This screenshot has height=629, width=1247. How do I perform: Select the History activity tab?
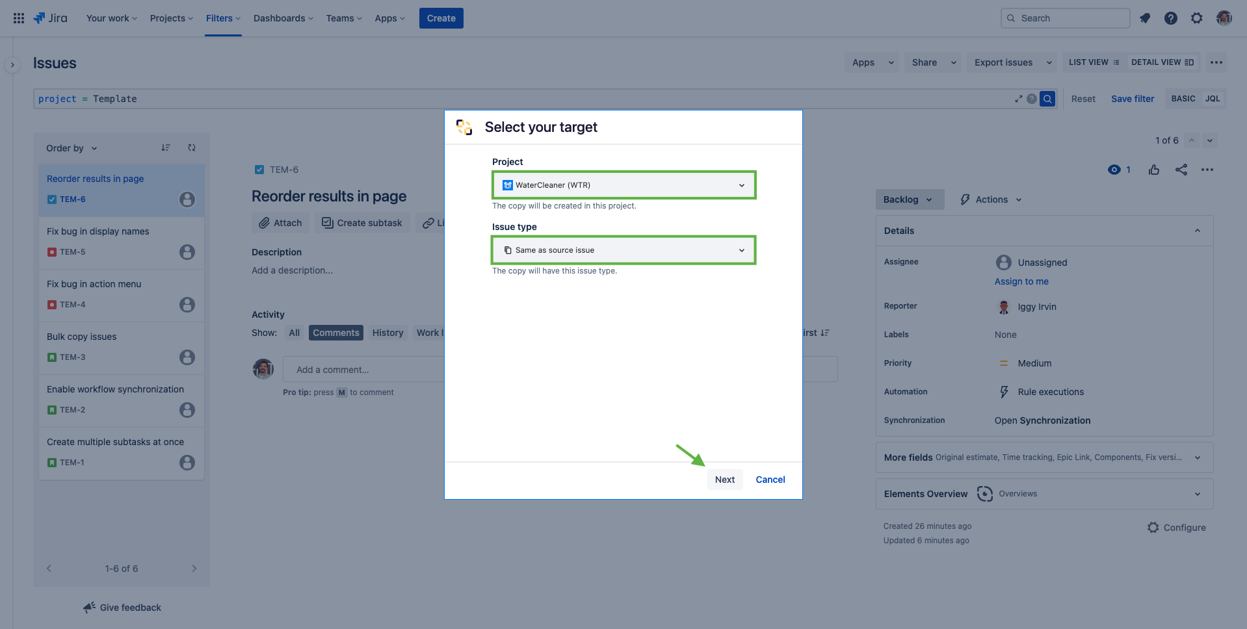387,333
